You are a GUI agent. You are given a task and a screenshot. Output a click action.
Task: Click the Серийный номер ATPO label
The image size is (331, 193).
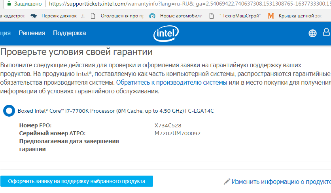(x=52, y=133)
